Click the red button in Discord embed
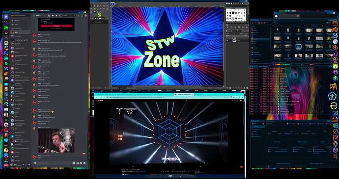The width and height of the screenshot is (339, 179). pos(56,26)
